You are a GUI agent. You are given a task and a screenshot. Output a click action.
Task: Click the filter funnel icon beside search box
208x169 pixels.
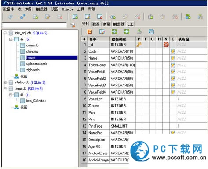pyautogui.click(x=73, y=25)
